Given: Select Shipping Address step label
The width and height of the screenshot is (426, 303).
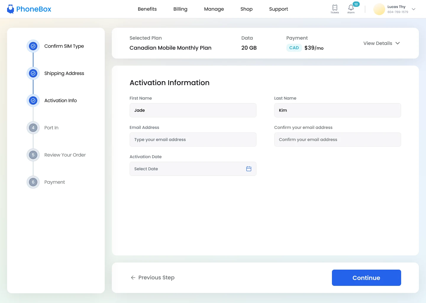Looking at the screenshot, I should tap(64, 73).
